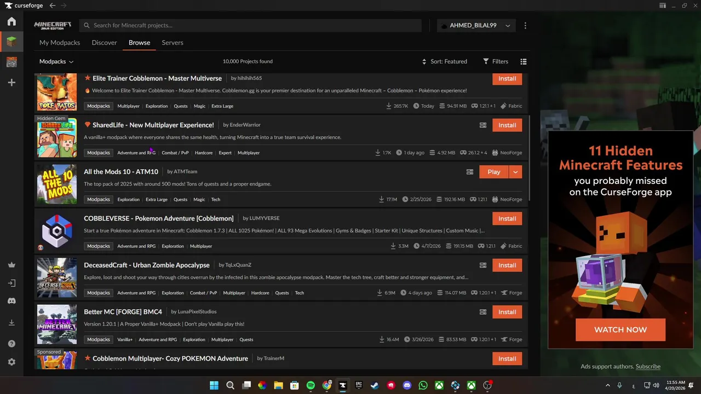Install Elite Trainer Cobblemon modpack

[507, 79]
